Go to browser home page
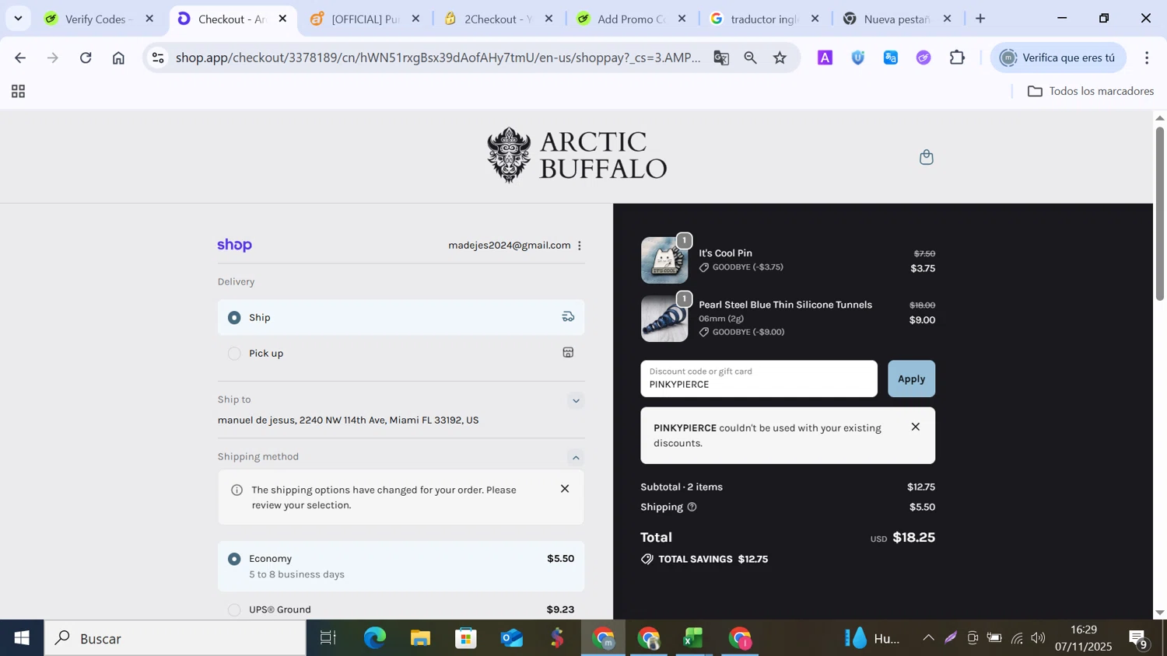 pos(118,58)
